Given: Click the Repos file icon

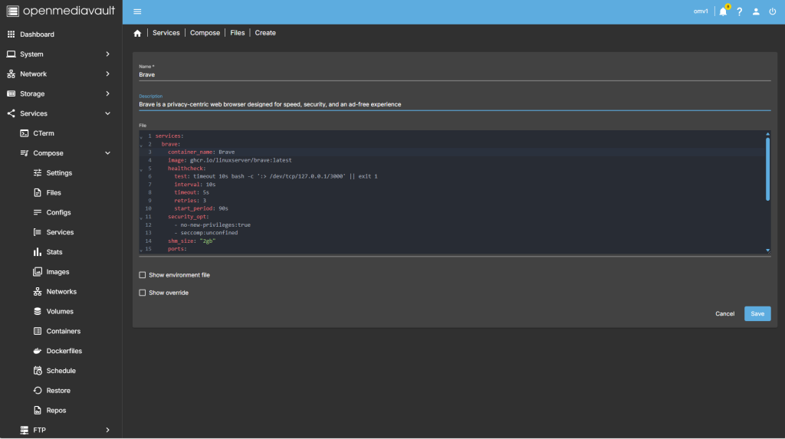Looking at the screenshot, I should point(38,411).
